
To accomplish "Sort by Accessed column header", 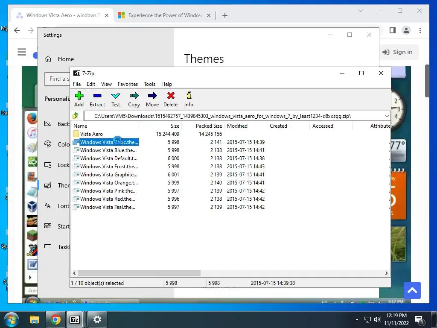I will pos(331,126).
